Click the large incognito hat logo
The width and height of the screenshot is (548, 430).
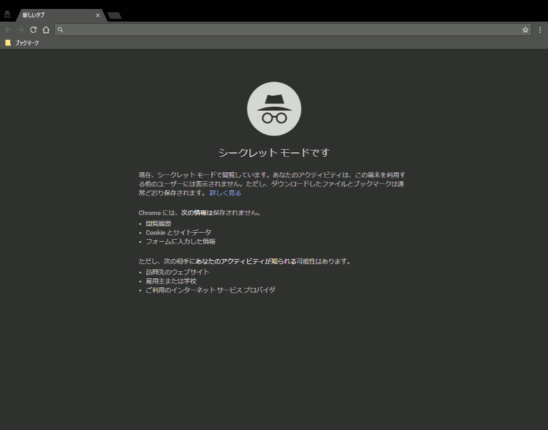pyautogui.click(x=274, y=109)
